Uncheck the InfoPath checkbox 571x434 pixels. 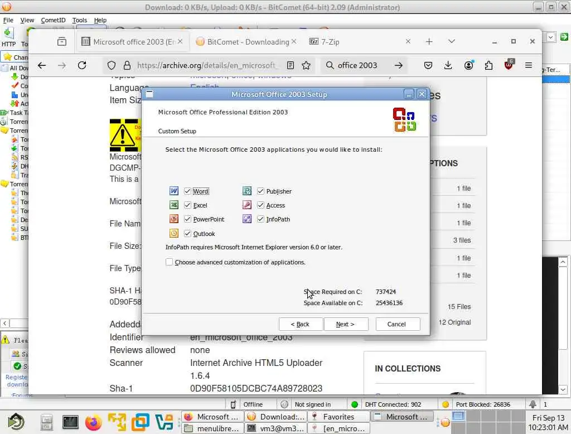click(x=260, y=219)
